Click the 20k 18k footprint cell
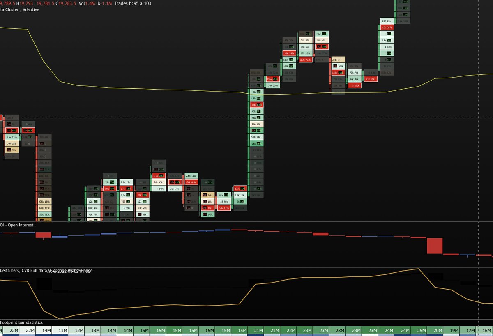The height and width of the screenshot is (336, 493). 256,124
